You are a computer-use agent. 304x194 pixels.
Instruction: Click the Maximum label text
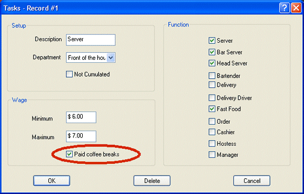tap(43, 137)
